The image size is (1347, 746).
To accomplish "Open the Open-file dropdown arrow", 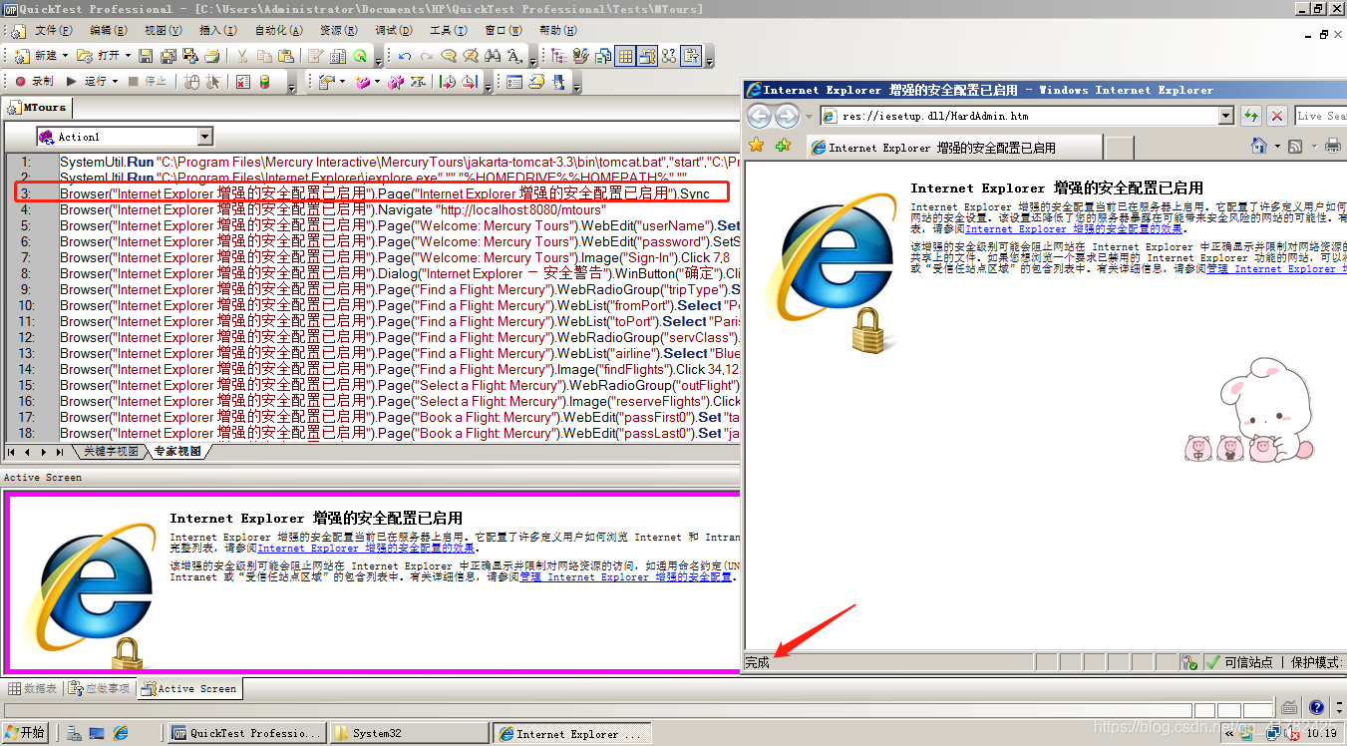I will [x=128, y=56].
